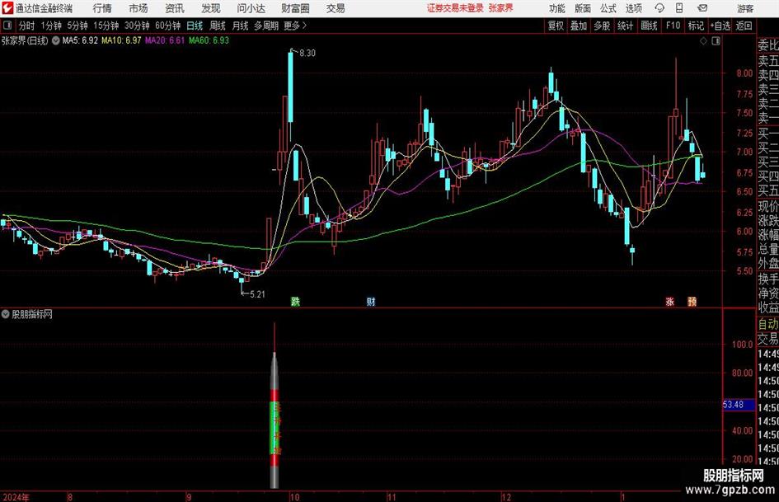Click the 自动 label in side panel
Viewport: 779px width, 502px height.
coord(768,324)
